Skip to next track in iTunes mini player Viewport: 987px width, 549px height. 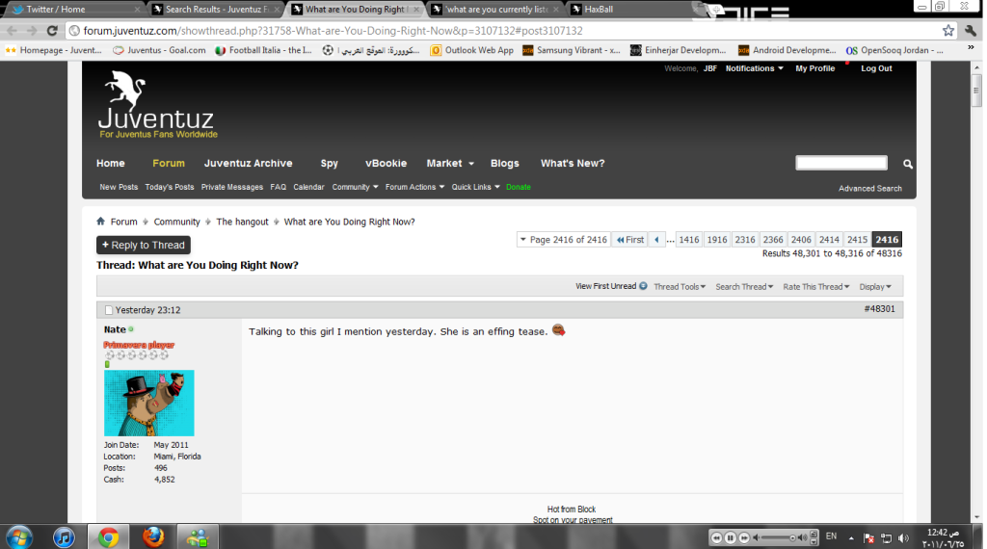point(744,537)
